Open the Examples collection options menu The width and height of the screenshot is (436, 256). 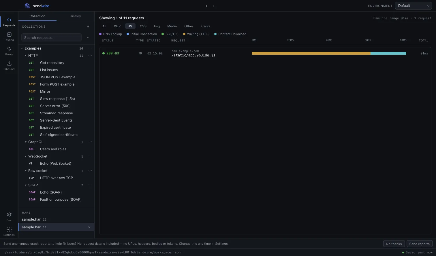tap(90, 48)
